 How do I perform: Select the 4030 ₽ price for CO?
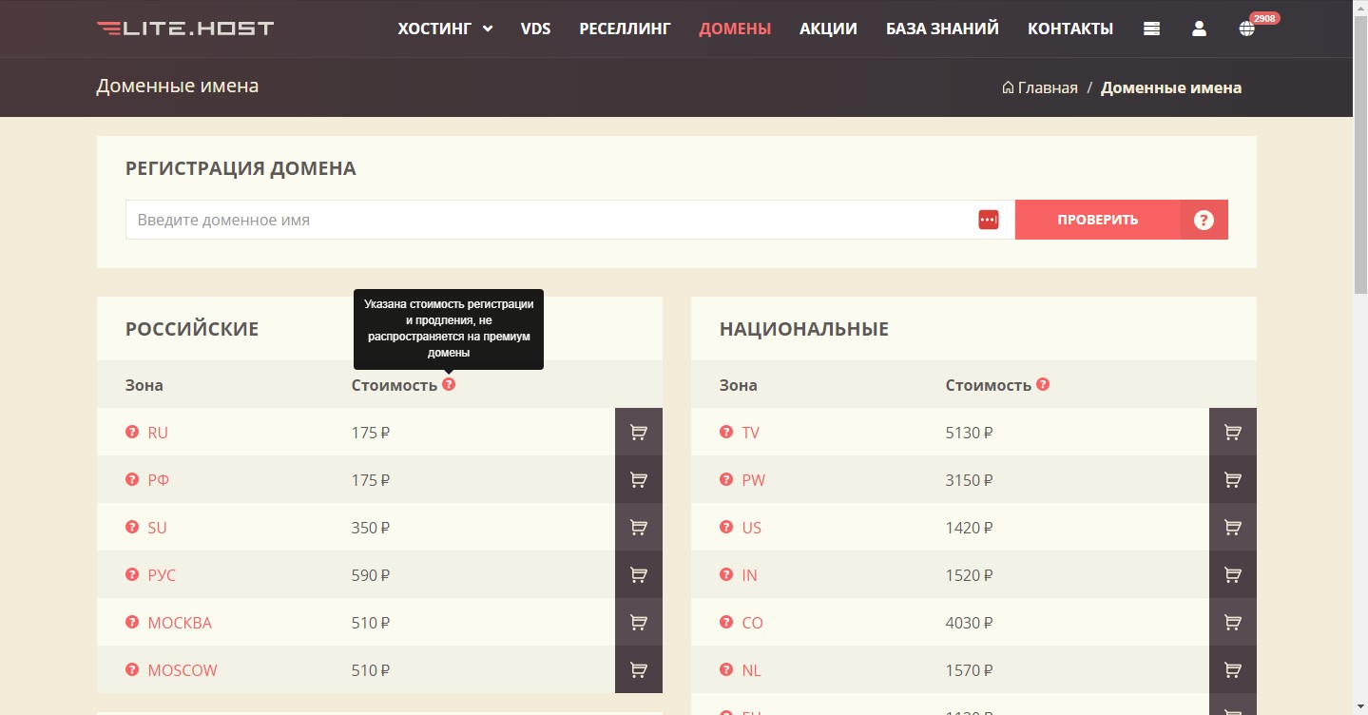[969, 622]
